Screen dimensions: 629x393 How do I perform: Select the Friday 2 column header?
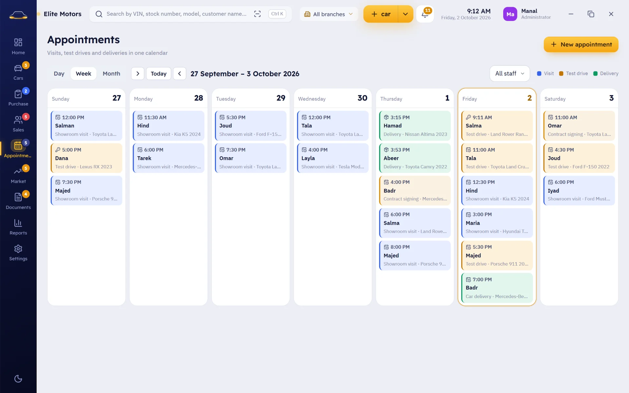click(x=497, y=98)
